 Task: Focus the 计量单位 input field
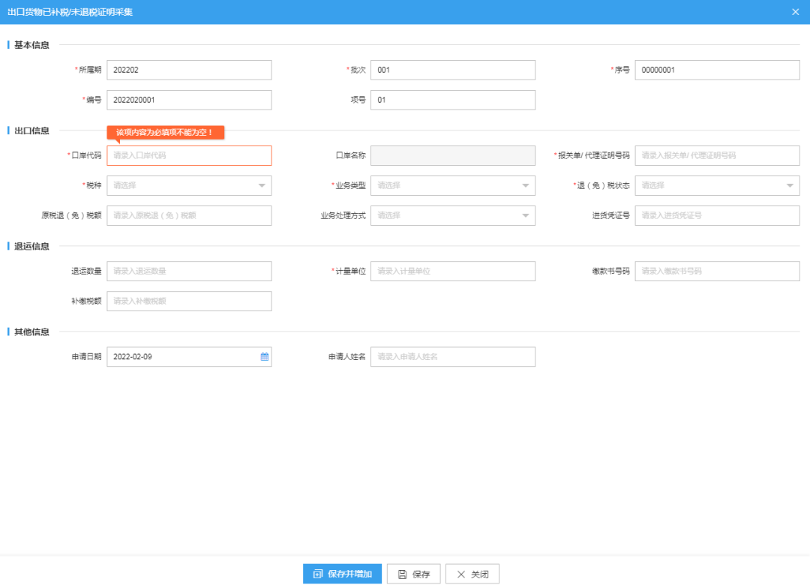click(x=453, y=271)
